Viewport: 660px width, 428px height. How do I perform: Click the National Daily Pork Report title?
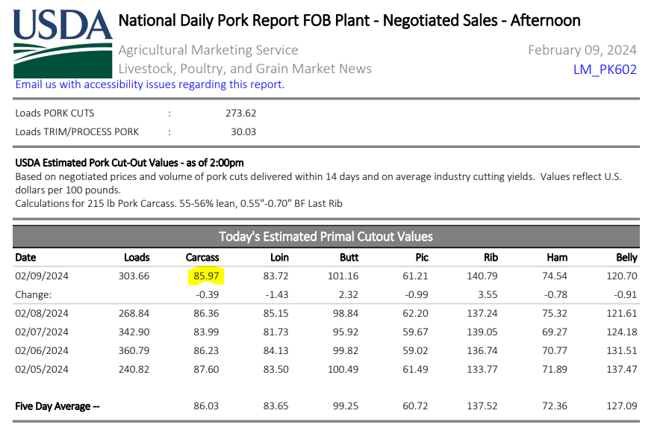tap(349, 20)
